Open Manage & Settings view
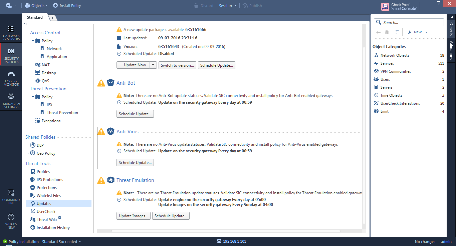 (11, 100)
